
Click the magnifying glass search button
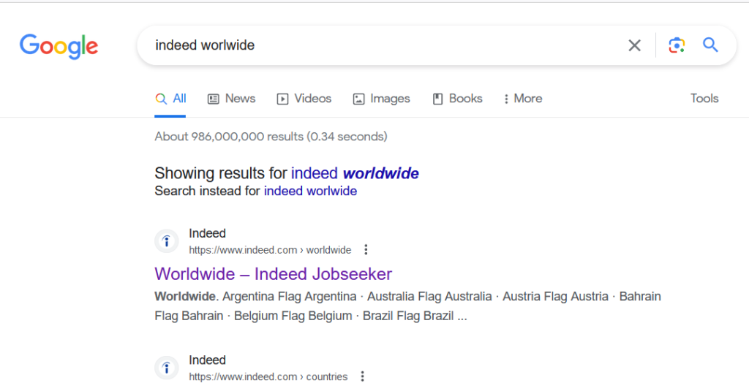(x=710, y=45)
